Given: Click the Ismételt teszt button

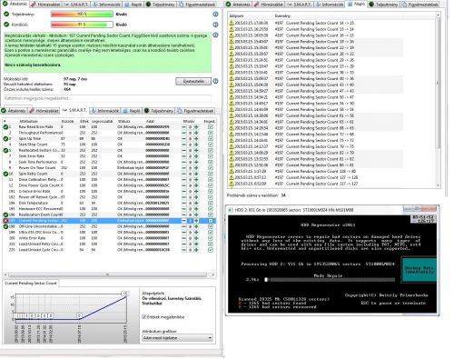Looking at the screenshot, I should point(193,81).
